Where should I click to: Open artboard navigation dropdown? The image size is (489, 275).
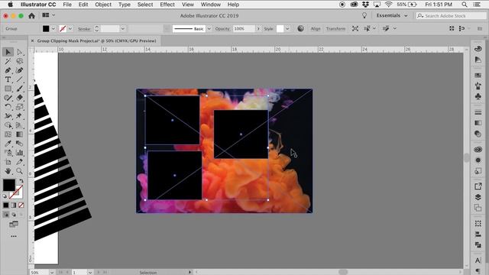pyautogui.click(x=90, y=272)
